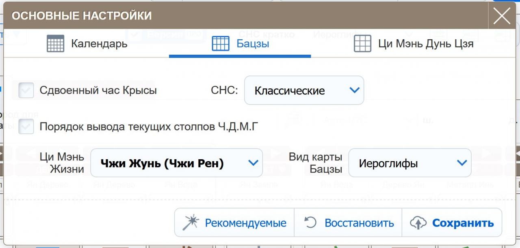The height and width of the screenshot is (248, 520).
Task: Expand the Ци Мэнь Жизни dropdown
Action: click(x=176, y=163)
